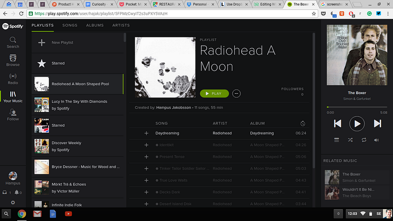Screen dimensions: 393x221
Task: Open the inbox icon near Hampus
Action: click(4, 193)
